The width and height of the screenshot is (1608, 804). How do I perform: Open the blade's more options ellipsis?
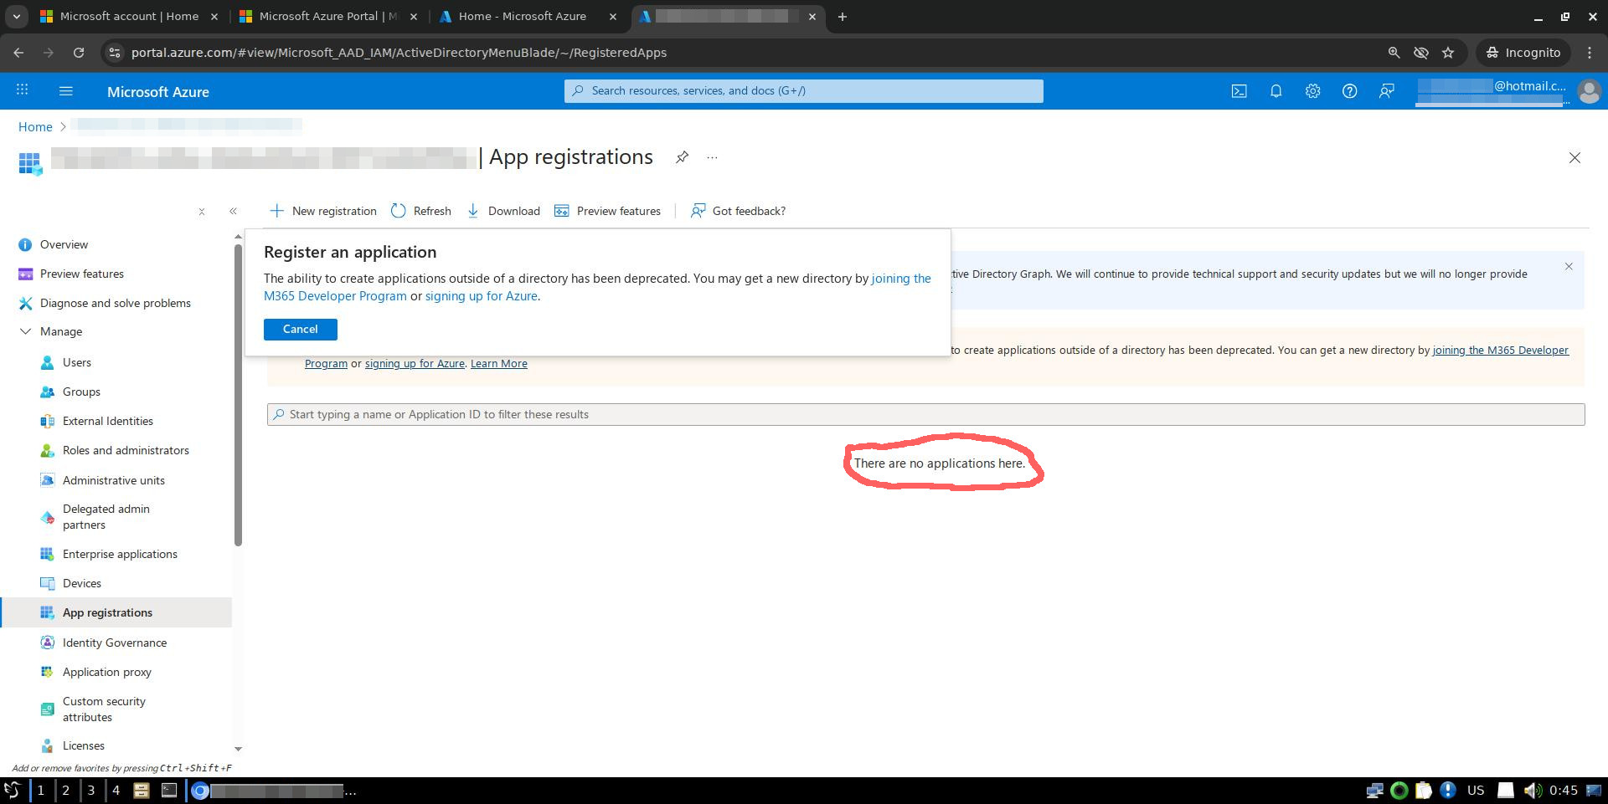712,157
